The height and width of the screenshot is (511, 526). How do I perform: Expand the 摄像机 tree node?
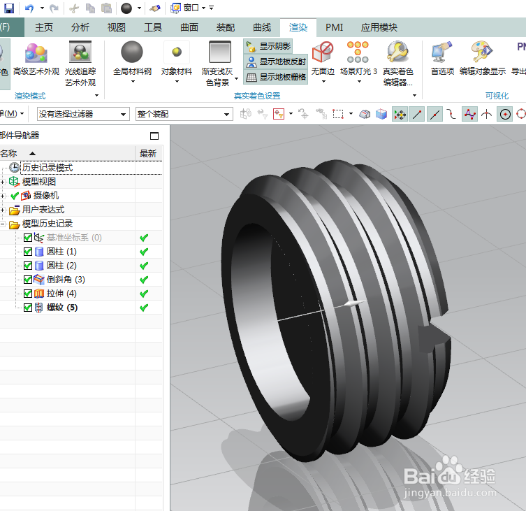click(x=2, y=196)
